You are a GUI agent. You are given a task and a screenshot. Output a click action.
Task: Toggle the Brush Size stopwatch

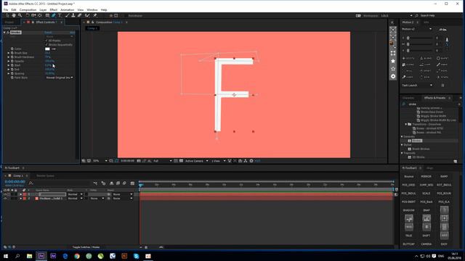12,53
